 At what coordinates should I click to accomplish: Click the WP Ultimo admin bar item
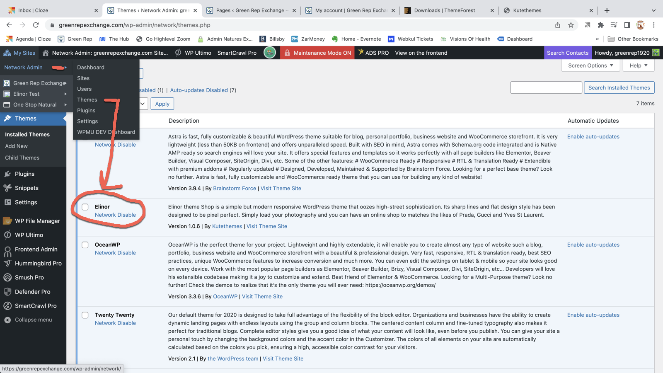coord(193,53)
